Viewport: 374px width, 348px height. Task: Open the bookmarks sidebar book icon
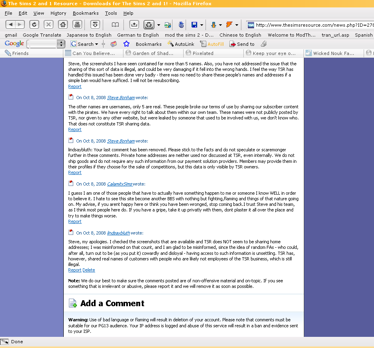[115, 25]
